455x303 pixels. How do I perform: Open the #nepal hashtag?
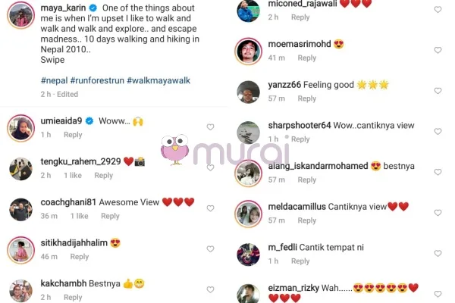point(55,80)
